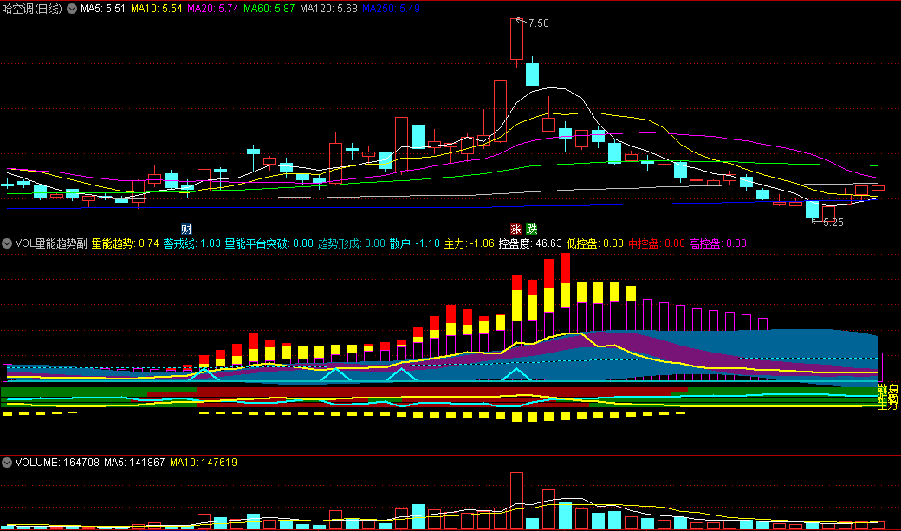Select the MA5: 5.51 price average label

pos(103,9)
